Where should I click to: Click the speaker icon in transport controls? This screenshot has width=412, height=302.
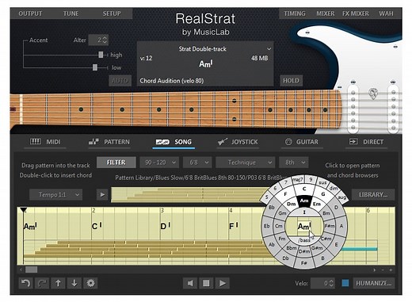[190, 284]
